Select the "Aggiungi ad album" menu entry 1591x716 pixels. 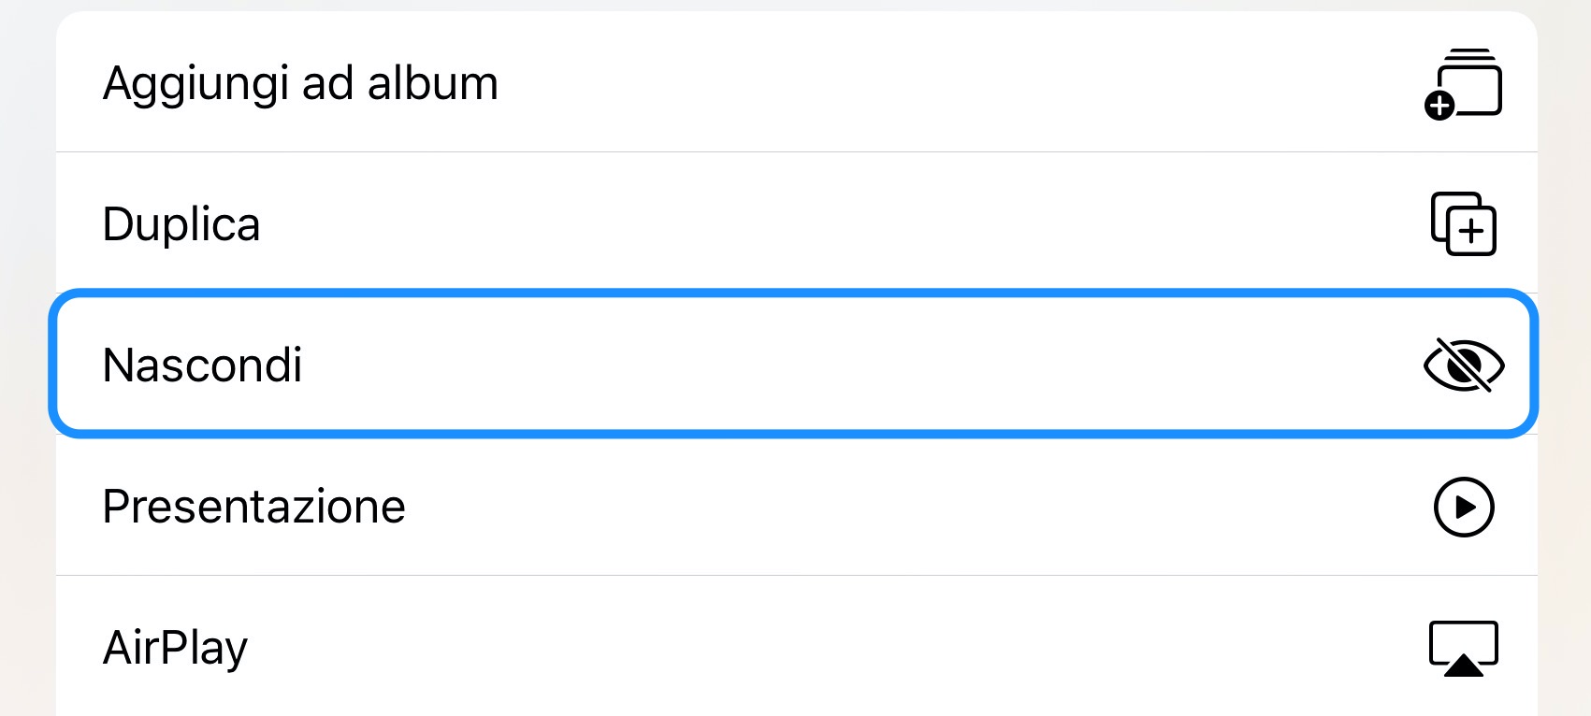[797, 82]
